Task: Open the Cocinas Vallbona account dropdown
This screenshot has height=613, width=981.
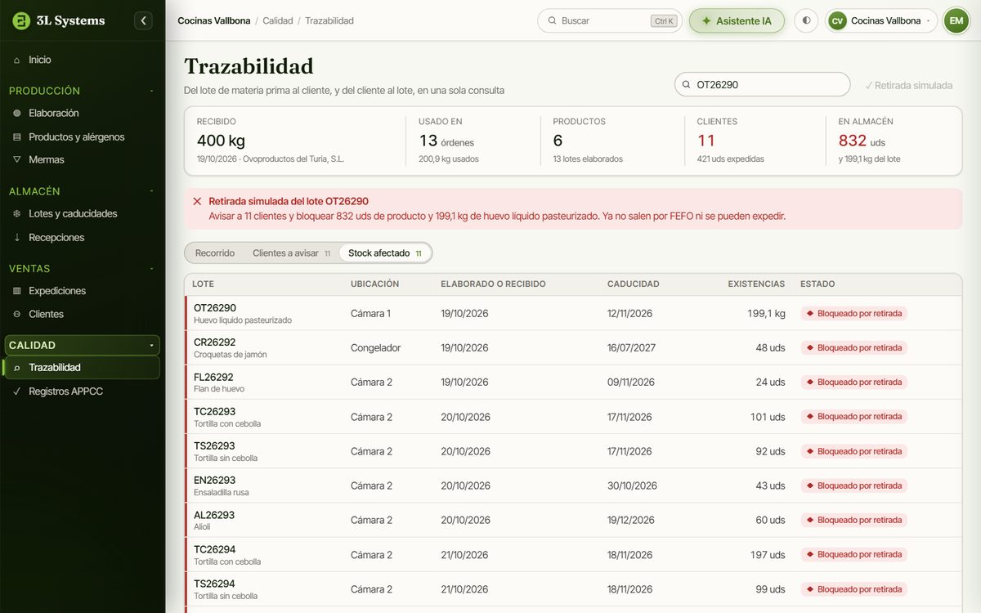Action: point(881,20)
